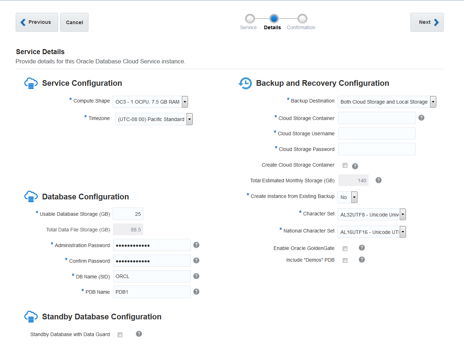Click the Service Configuration cloud icon
The height and width of the screenshot is (345, 464).
tap(31, 83)
